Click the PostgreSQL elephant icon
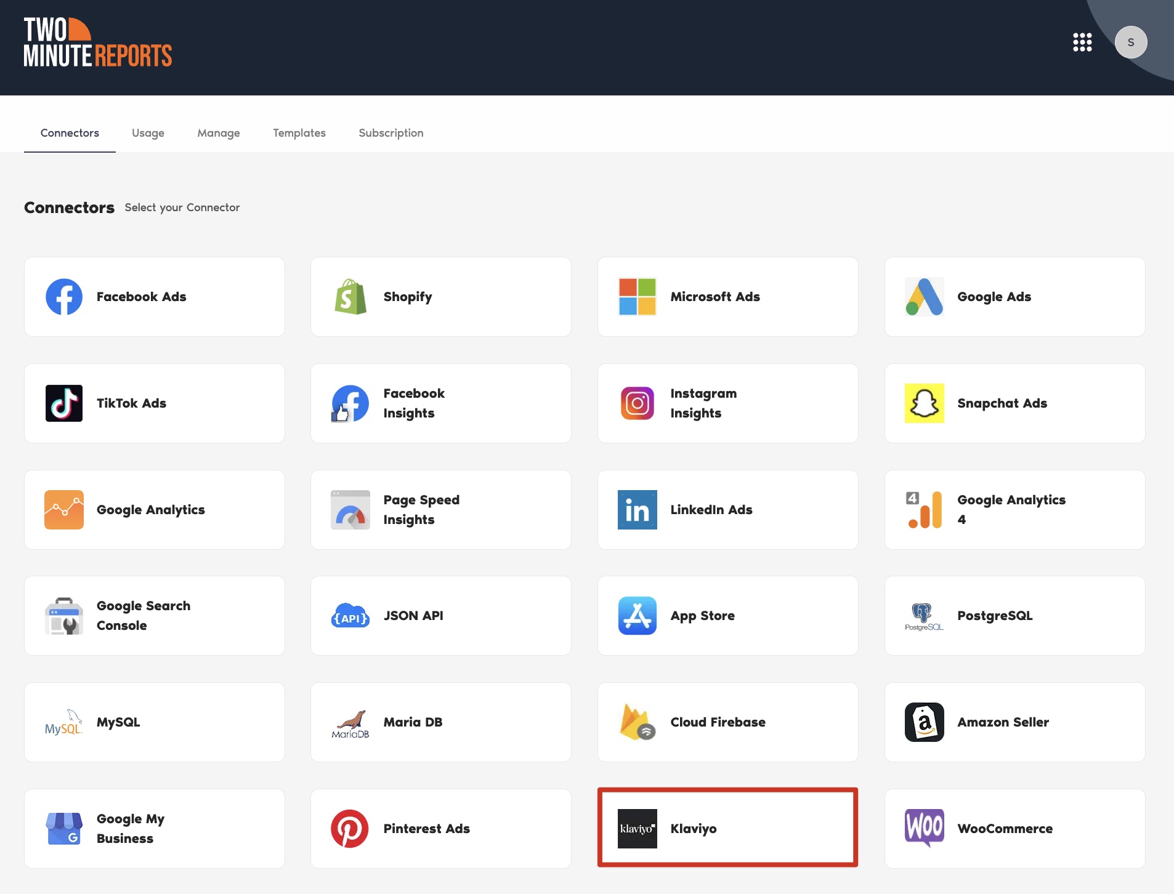 (925, 616)
